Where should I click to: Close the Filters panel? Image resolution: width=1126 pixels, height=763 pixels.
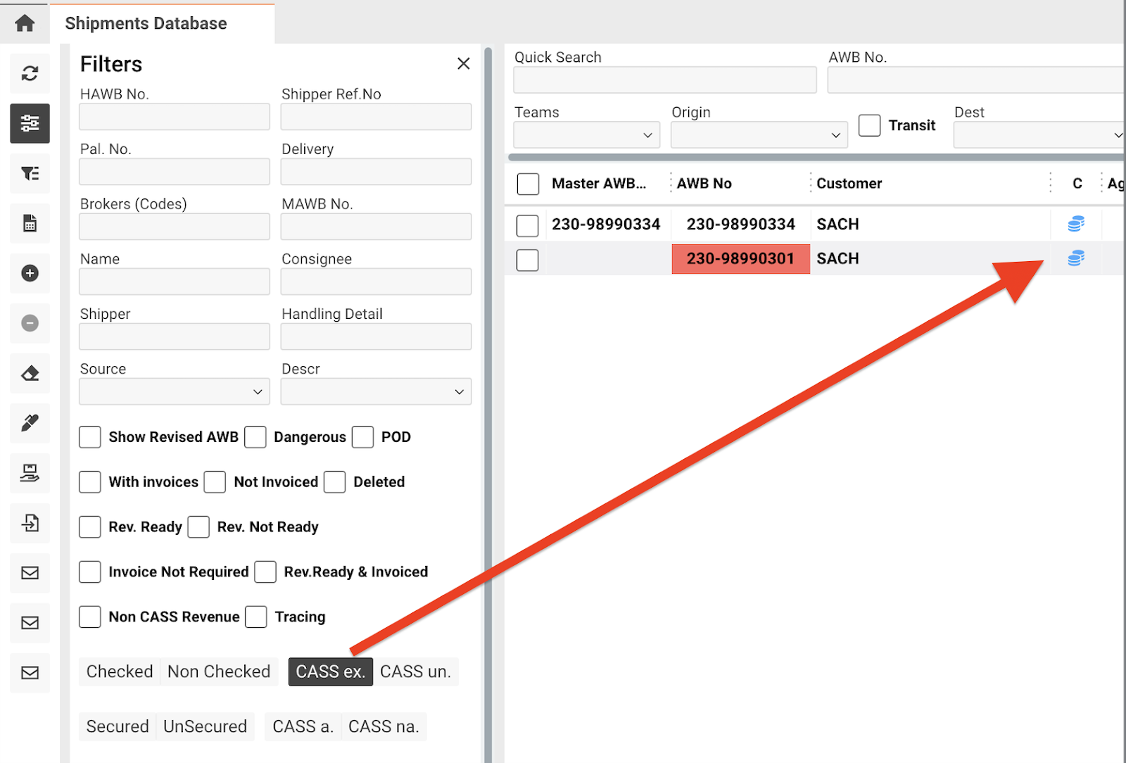pyautogui.click(x=463, y=63)
